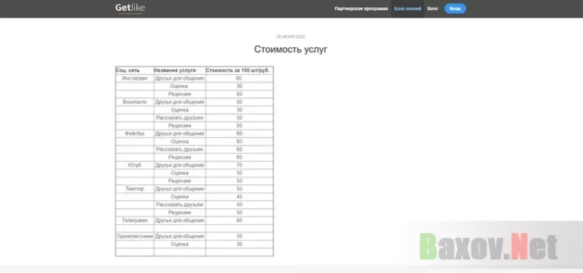Screen dimensions: 583x273
Task: Click the price 45 cell for Твиттер
Action: tap(239, 197)
